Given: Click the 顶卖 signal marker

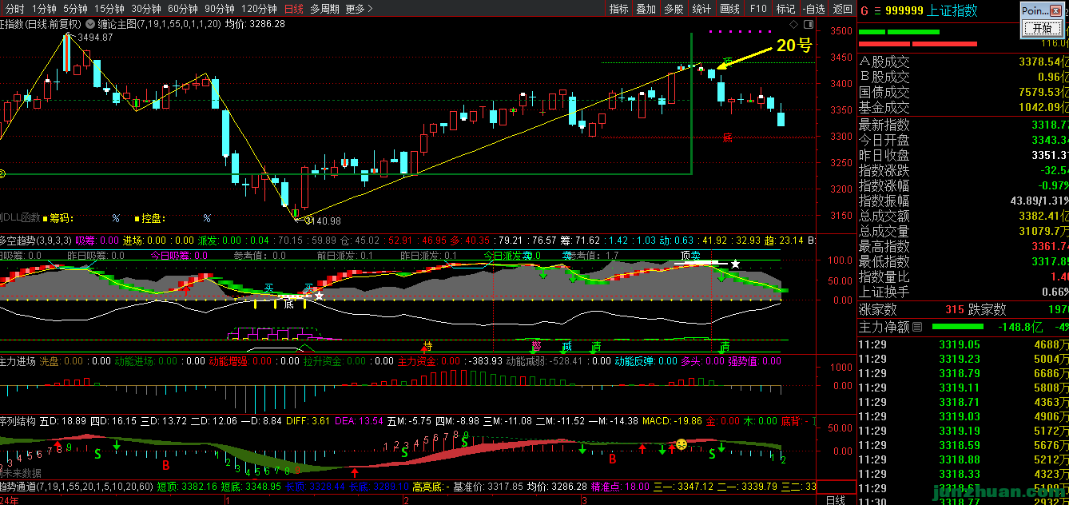Looking at the screenshot, I should point(690,256).
